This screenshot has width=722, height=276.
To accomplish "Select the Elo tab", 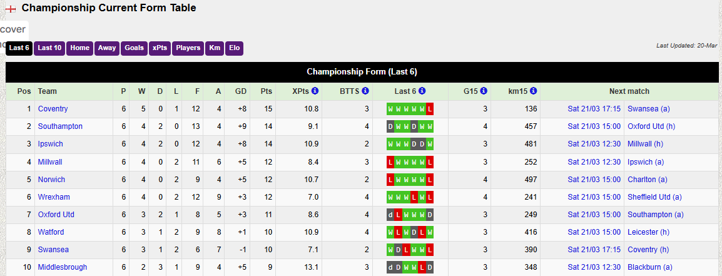I will (234, 48).
